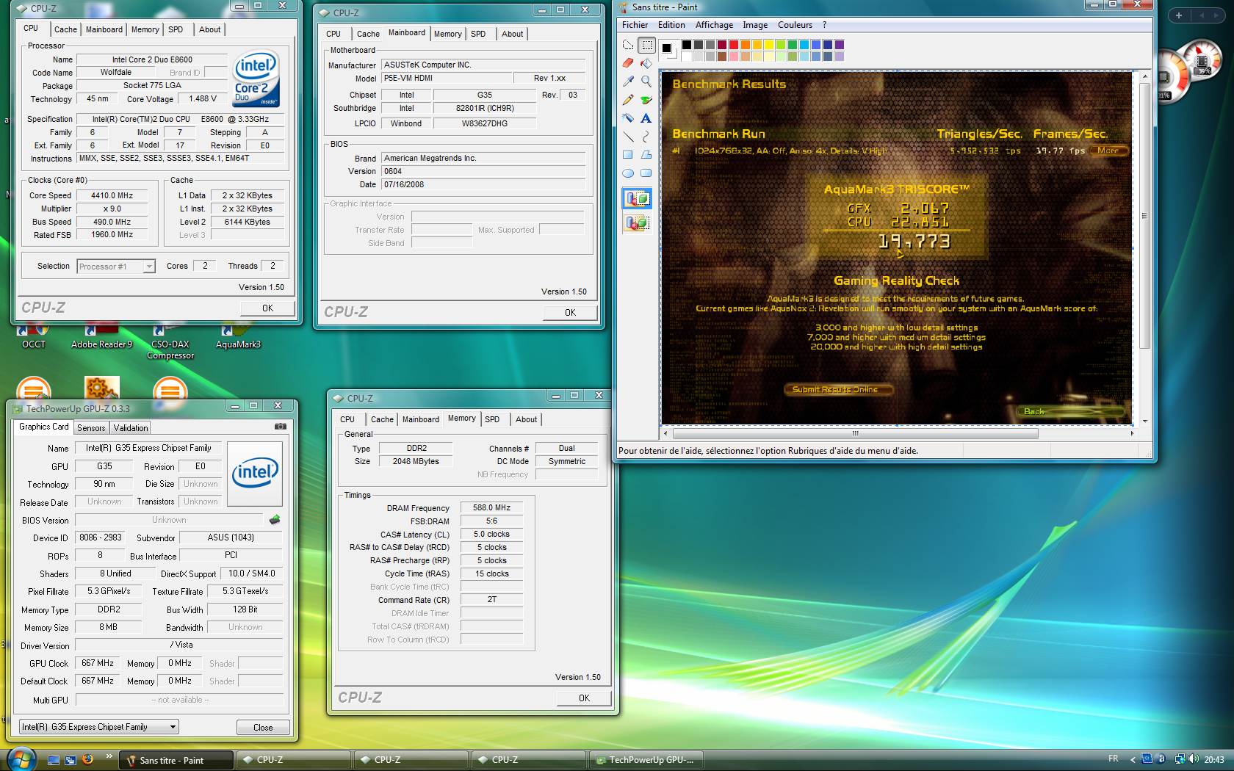Click the system tray clock showing 20:43
The height and width of the screenshot is (771, 1234).
(x=1213, y=760)
